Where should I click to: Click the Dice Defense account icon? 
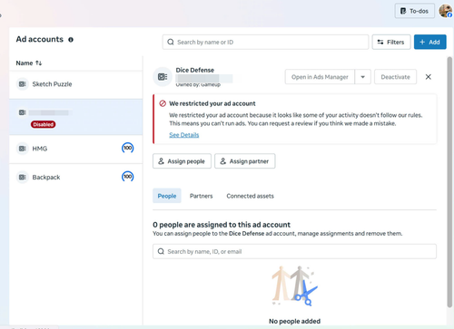click(x=163, y=77)
